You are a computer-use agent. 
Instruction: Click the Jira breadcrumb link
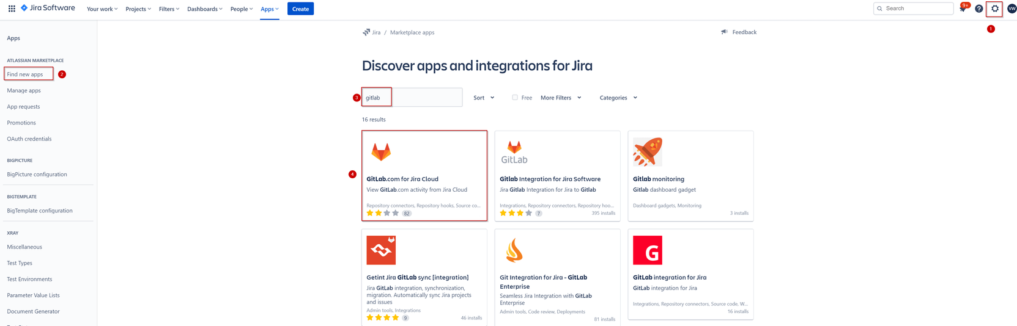(x=376, y=32)
